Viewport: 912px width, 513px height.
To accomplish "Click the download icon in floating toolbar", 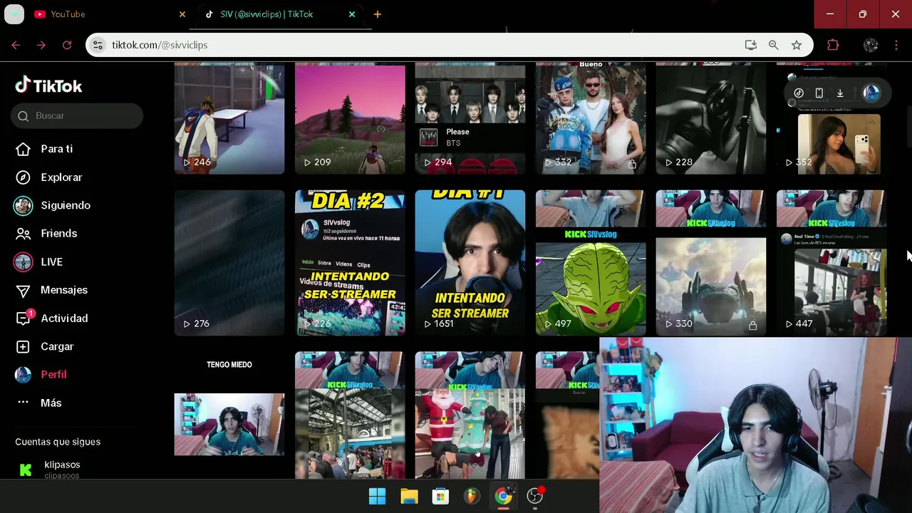I will coord(840,93).
